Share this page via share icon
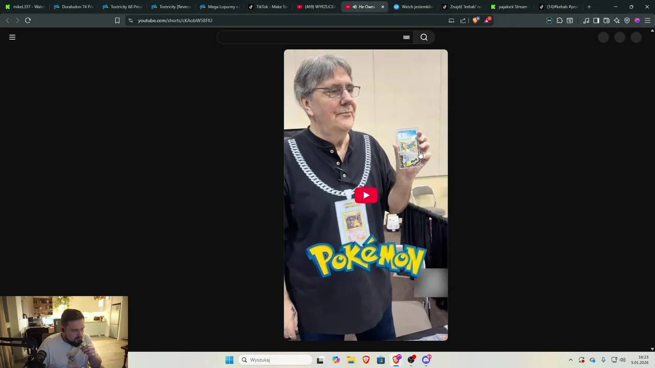 [x=463, y=20]
